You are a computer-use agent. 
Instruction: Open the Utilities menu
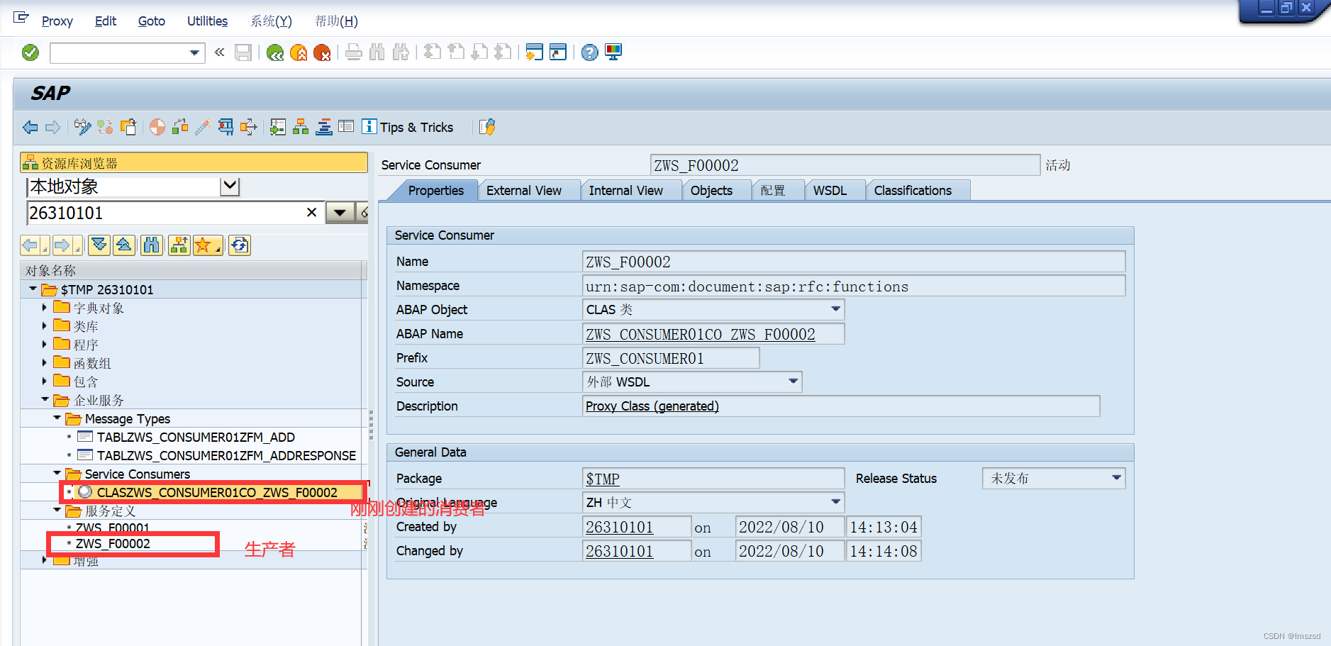pyautogui.click(x=207, y=21)
